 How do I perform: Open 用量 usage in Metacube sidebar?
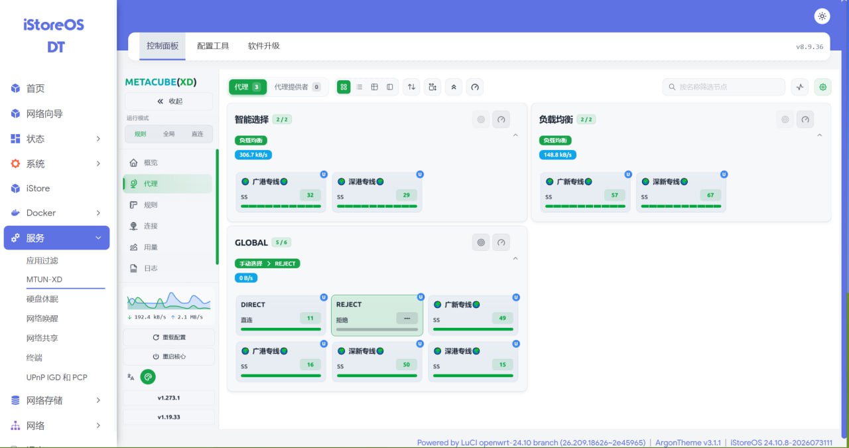tap(168, 248)
